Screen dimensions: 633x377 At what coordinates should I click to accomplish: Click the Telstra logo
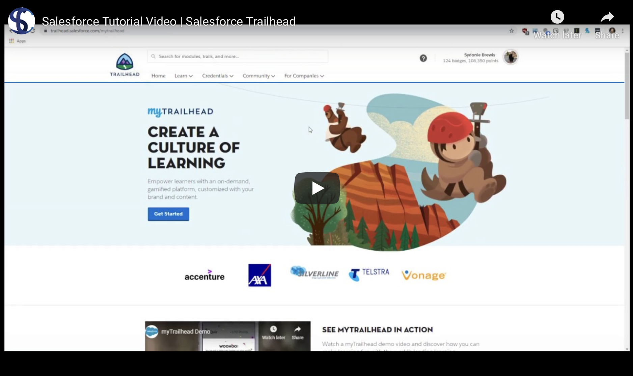(369, 274)
